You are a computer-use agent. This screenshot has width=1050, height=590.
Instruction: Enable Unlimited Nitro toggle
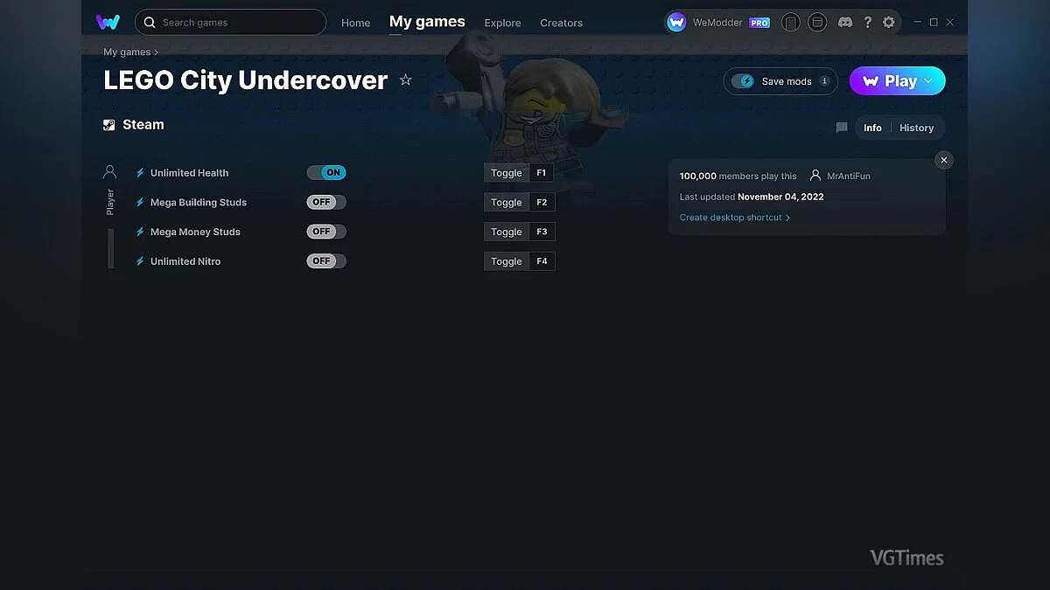coord(326,260)
